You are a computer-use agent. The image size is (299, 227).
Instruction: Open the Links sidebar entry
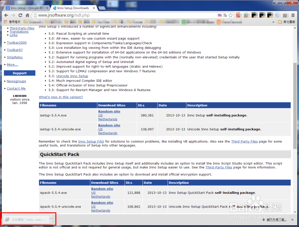coord(13,35)
